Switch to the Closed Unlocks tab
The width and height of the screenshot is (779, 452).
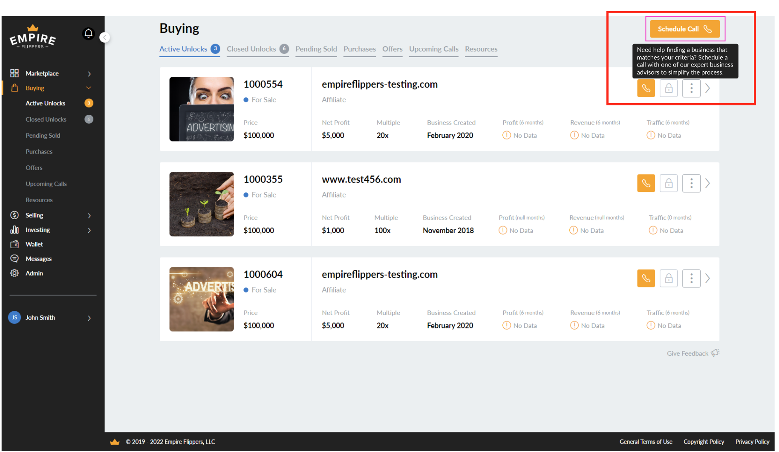pos(251,49)
